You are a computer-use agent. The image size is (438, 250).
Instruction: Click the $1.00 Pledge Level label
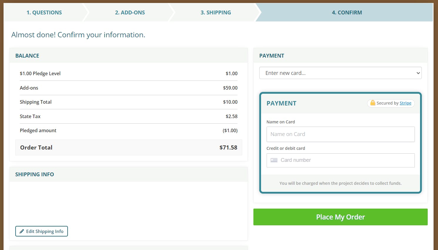coord(40,73)
